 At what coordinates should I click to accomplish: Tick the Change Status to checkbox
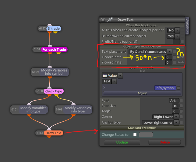click(x=135, y=135)
